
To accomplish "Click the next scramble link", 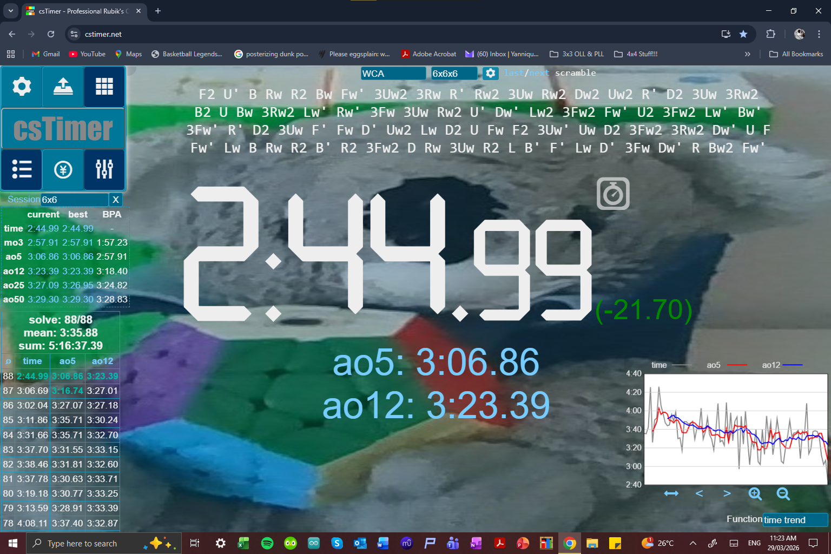I will pyautogui.click(x=539, y=73).
